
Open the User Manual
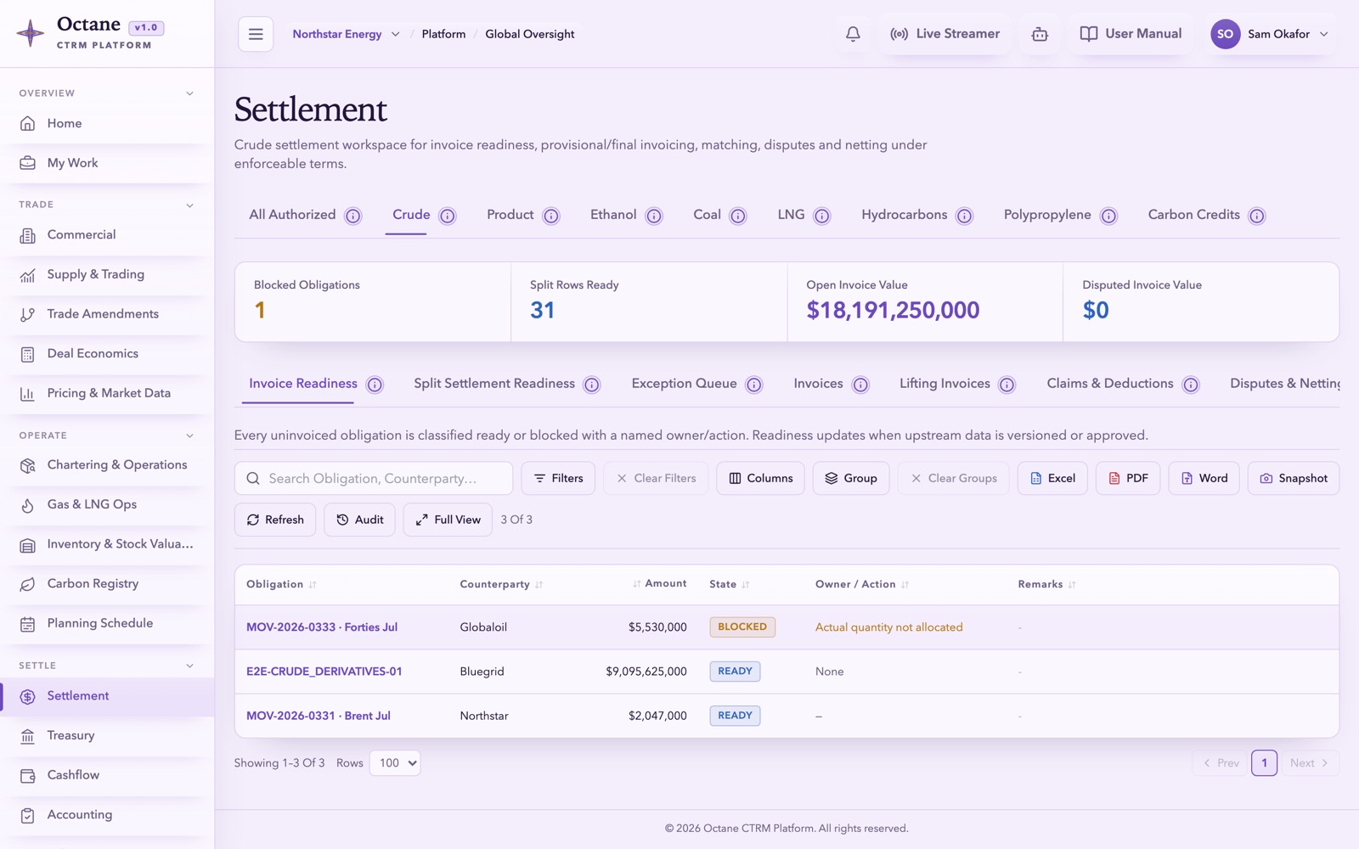[1131, 34]
